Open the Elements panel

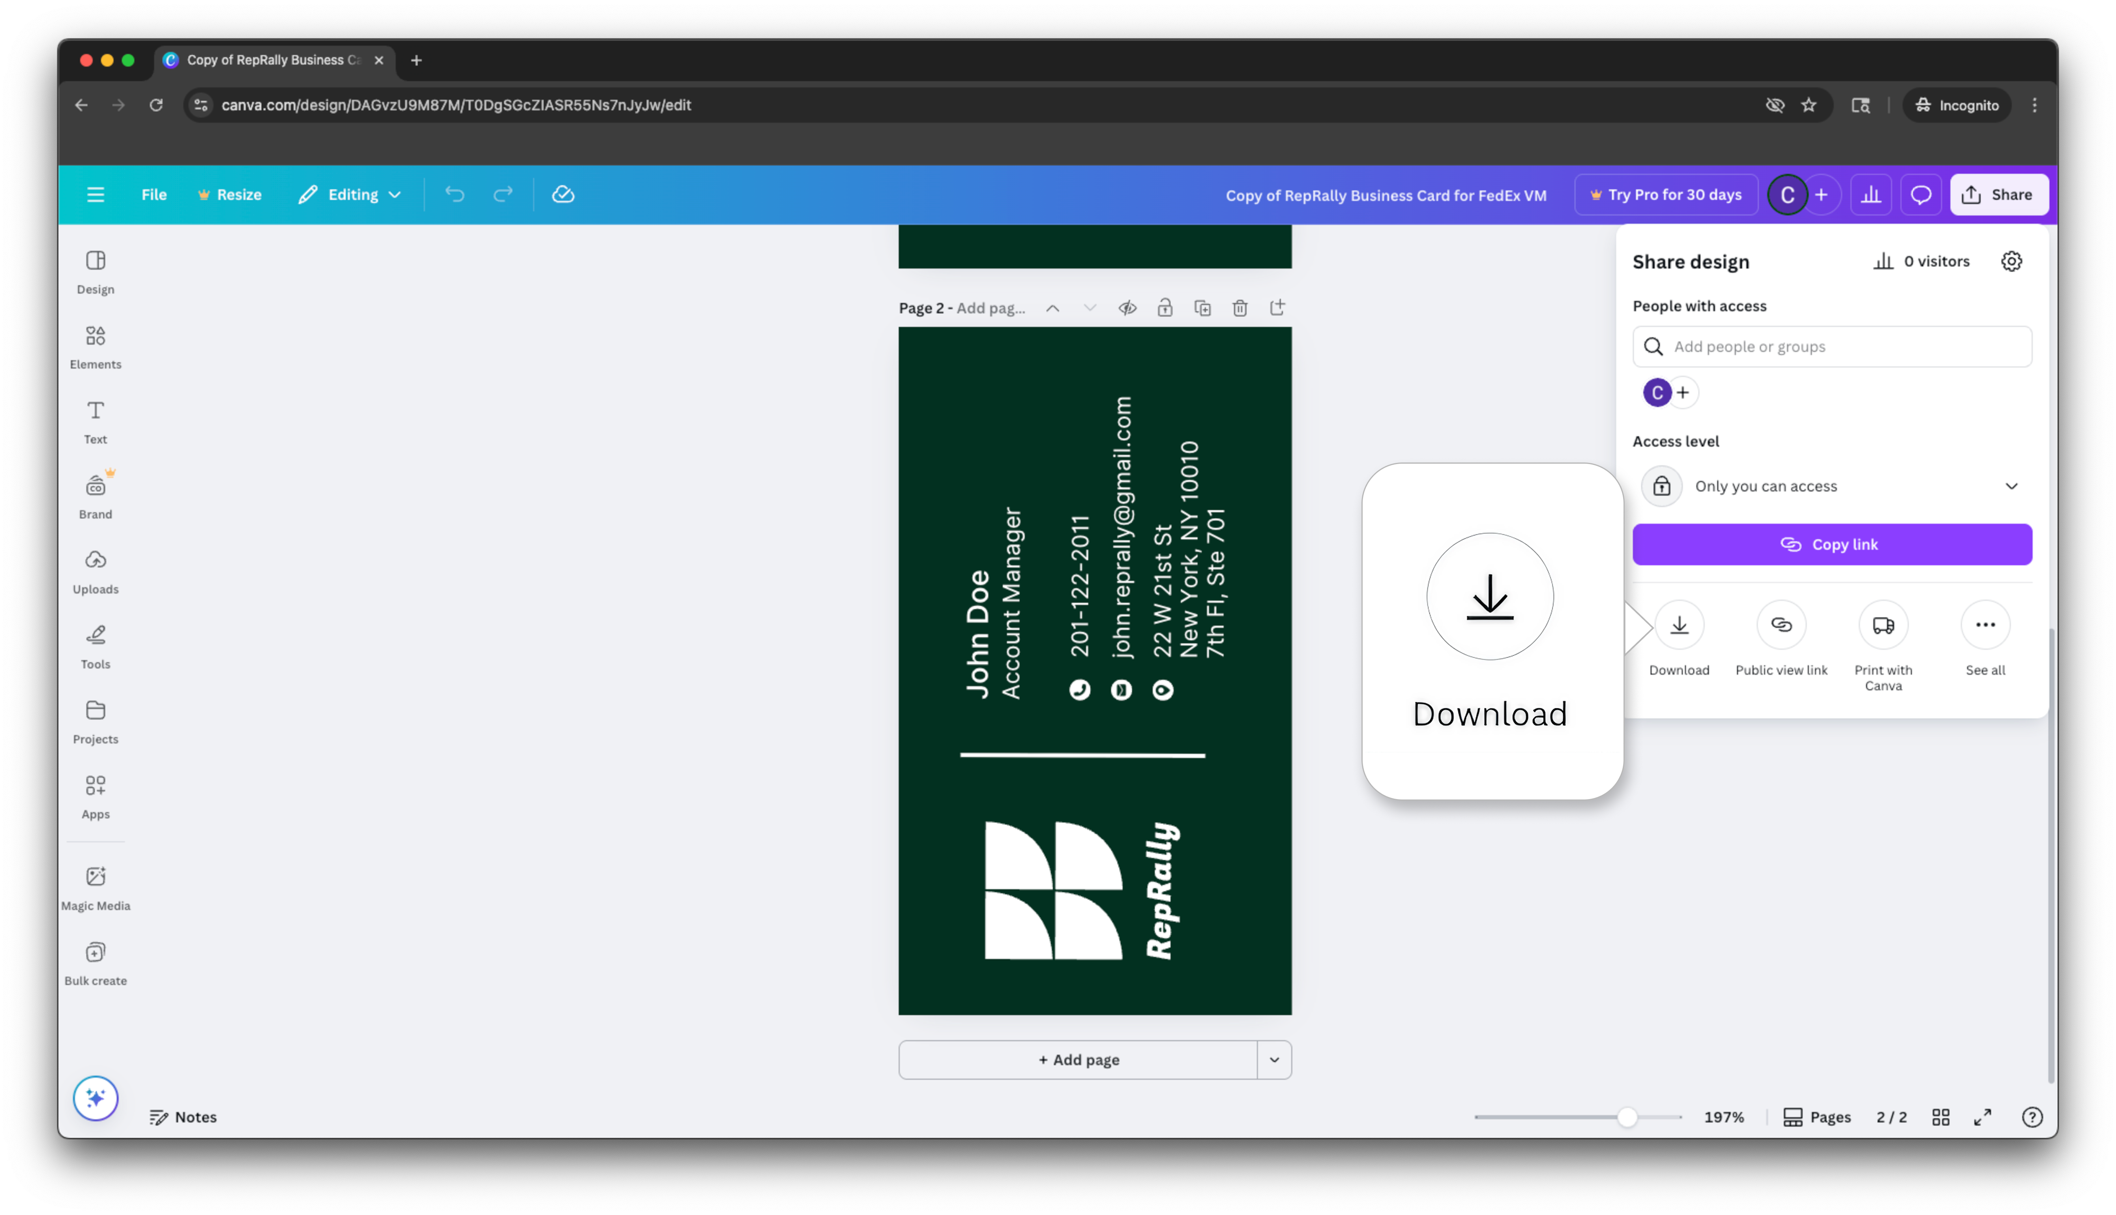[x=95, y=347]
